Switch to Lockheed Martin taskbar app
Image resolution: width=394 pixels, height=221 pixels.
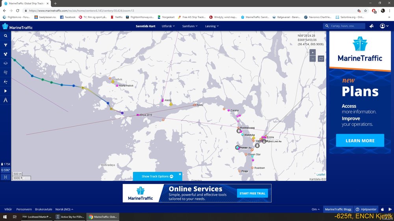click(x=37, y=217)
